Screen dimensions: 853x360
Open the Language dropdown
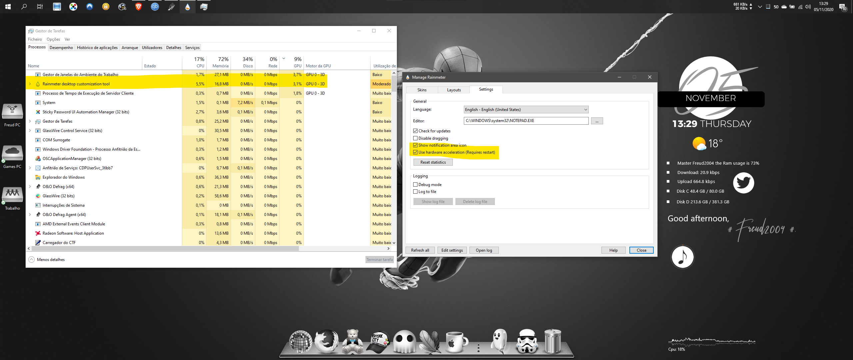pyautogui.click(x=526, y=110)
